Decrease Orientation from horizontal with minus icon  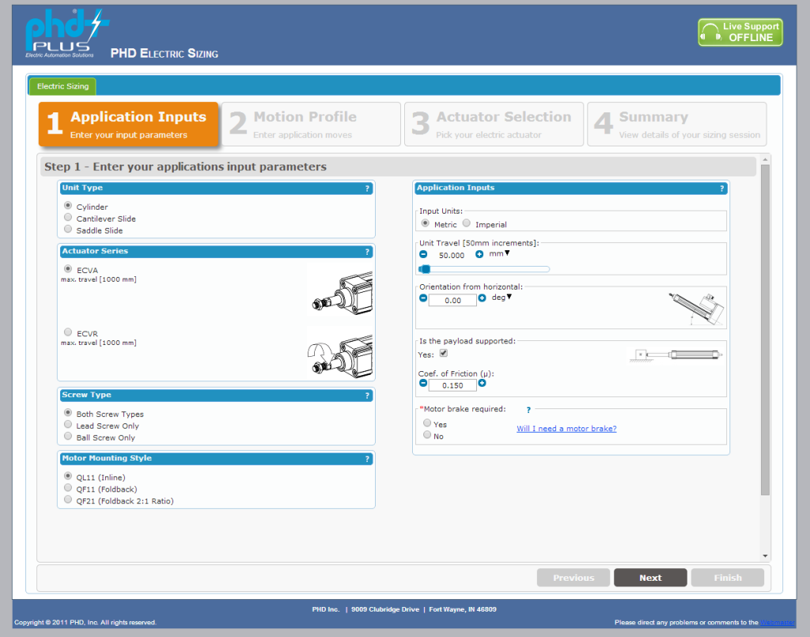click(422, 299)
